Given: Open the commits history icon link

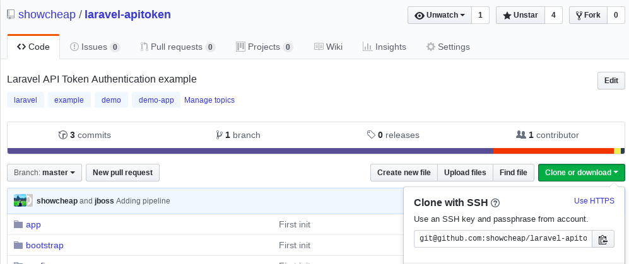Looking at the screenshot, I should tap(62, 135).
